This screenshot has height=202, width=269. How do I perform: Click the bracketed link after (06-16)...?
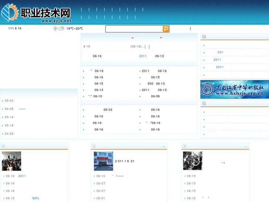(147, 47)
